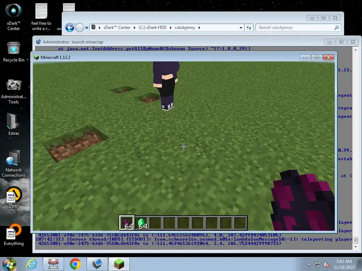Launch the AIMP desktop shortcut
Screen dimensions: 362x271
pyautogui.click(x=13, y=198)
